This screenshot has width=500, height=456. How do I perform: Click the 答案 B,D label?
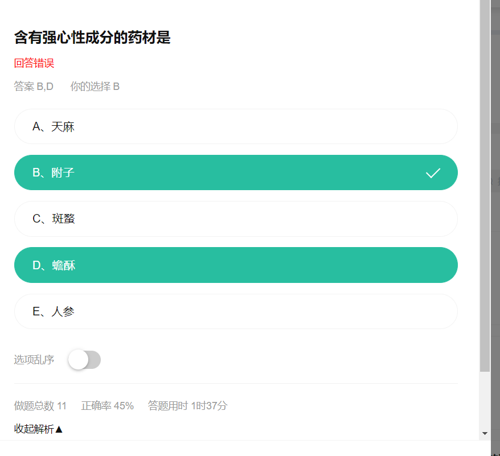pos(34,87)
